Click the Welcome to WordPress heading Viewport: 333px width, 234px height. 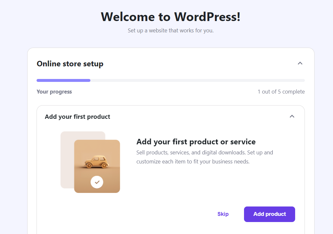pos(171,17)
